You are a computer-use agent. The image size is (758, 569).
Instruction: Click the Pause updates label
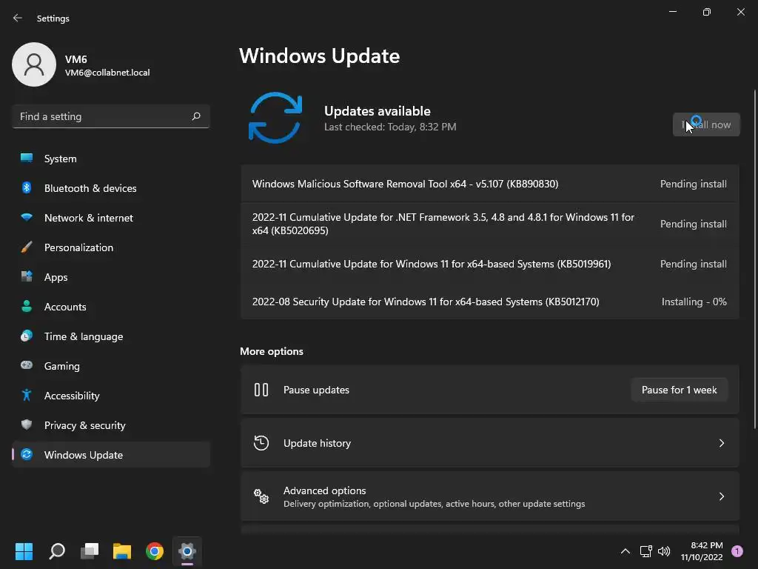316,390
